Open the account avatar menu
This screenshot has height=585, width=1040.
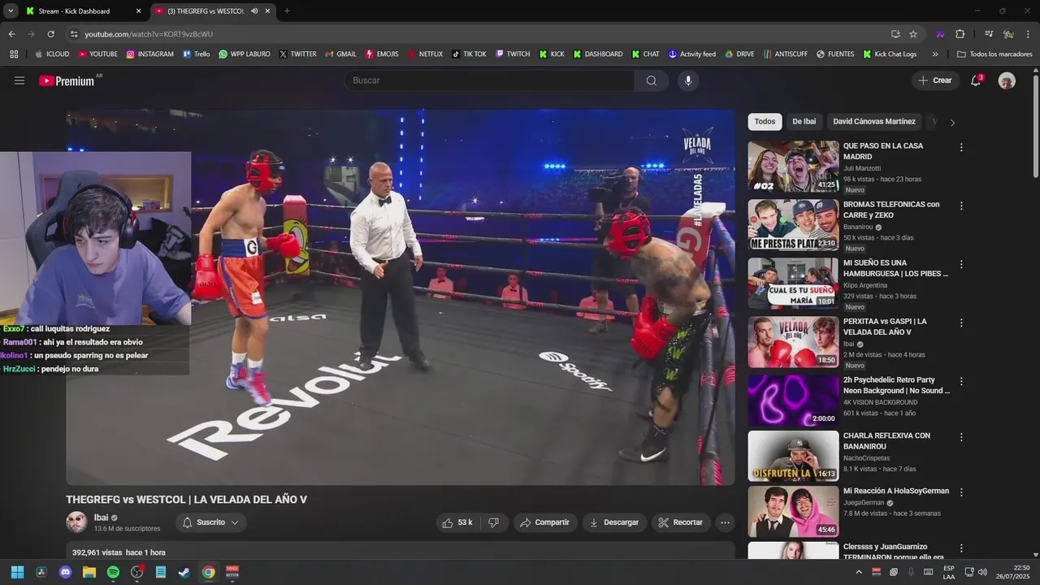(x=1007, y=80)
